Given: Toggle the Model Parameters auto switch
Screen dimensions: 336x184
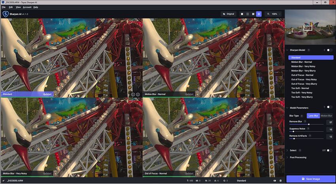Looking at the screenshot, I should 329,107.
